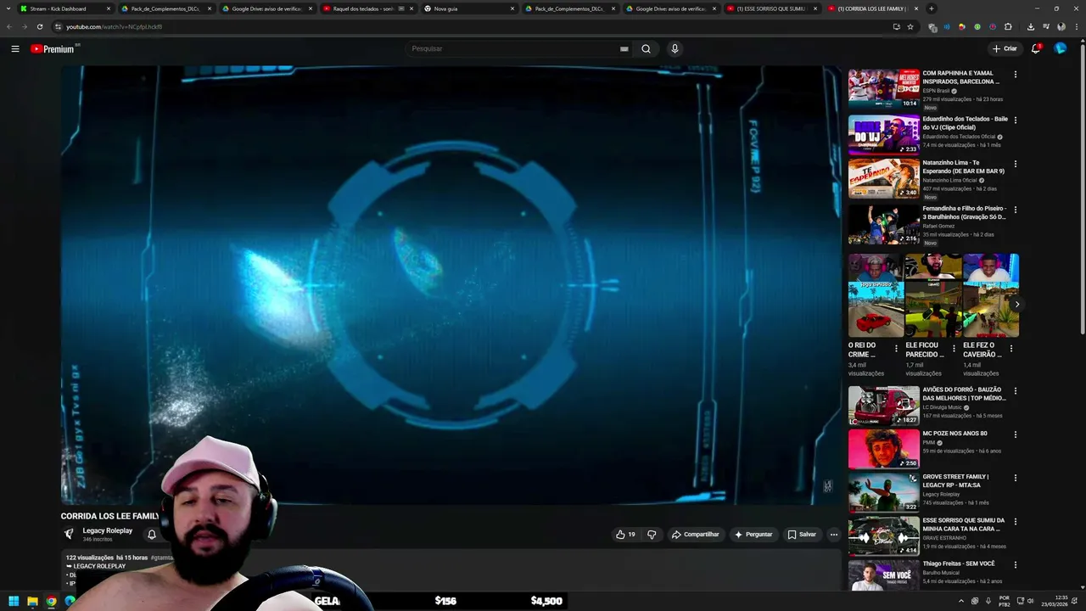The width and height of the screenshot is (1086, 611).
Task: Open MC POZE NOS ANOS 80 thumbnail
Action: coord(883,449)
